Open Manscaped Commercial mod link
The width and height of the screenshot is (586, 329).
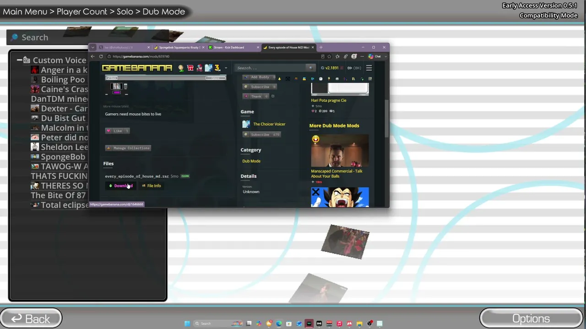point(336,174)
